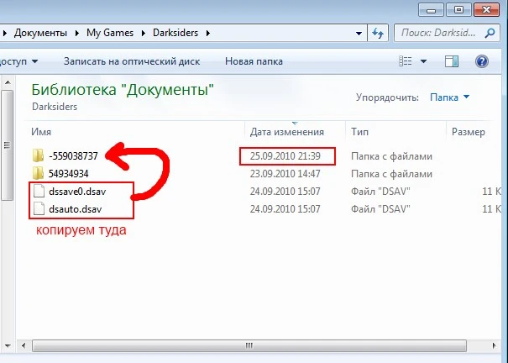Click the left pane scrollbar up arrow

(8, 82)
